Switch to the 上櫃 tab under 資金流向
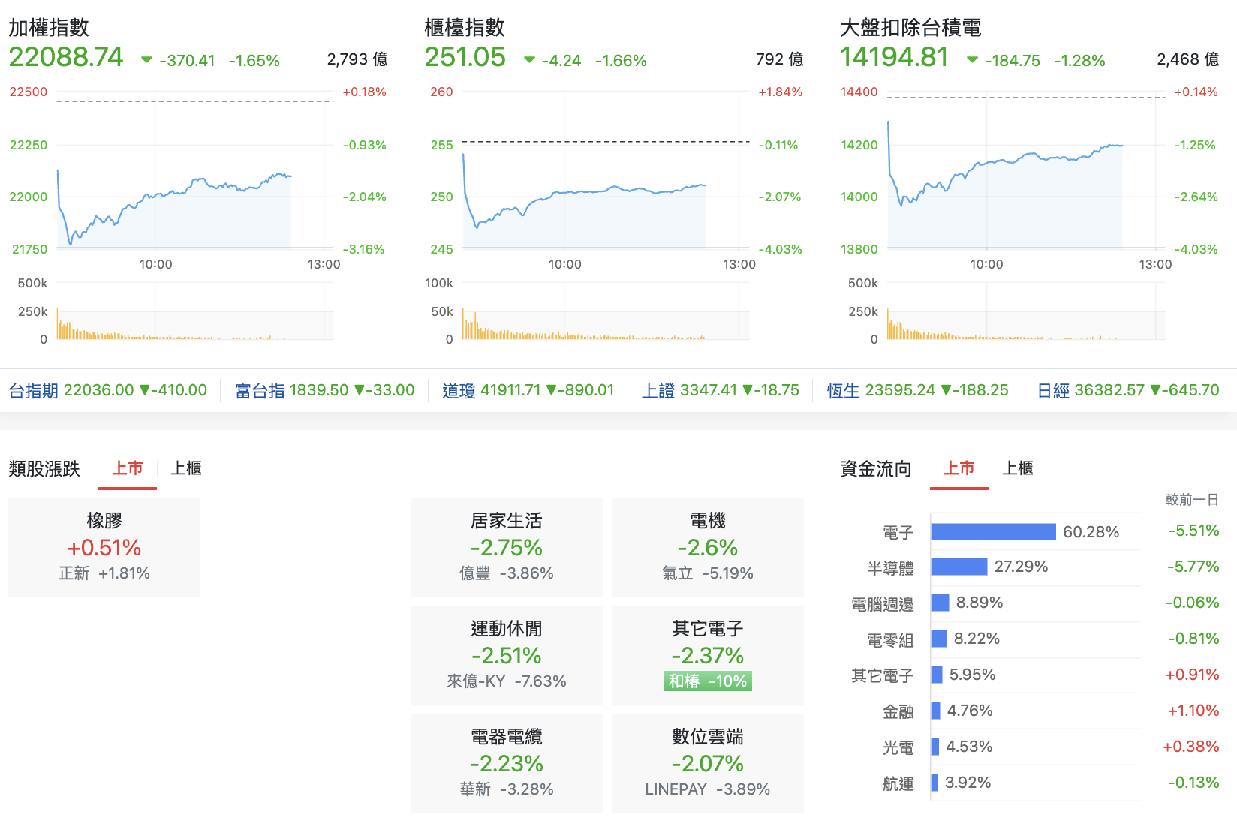1237x824 pixels. pyautogui.click(x=1018, y=468)
